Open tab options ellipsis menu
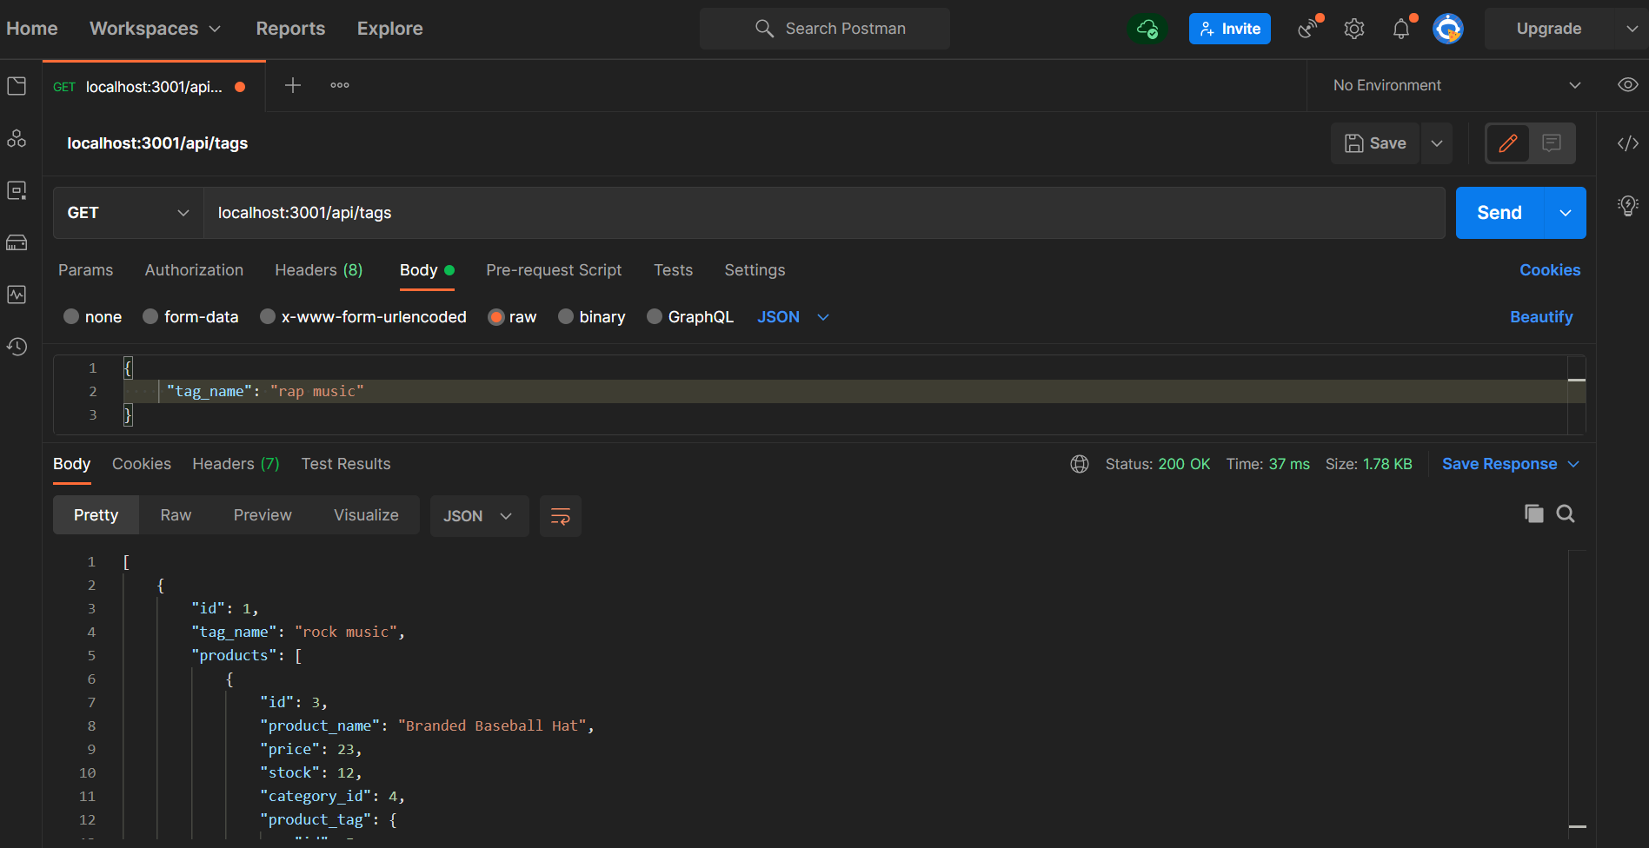 pos(340,85)
